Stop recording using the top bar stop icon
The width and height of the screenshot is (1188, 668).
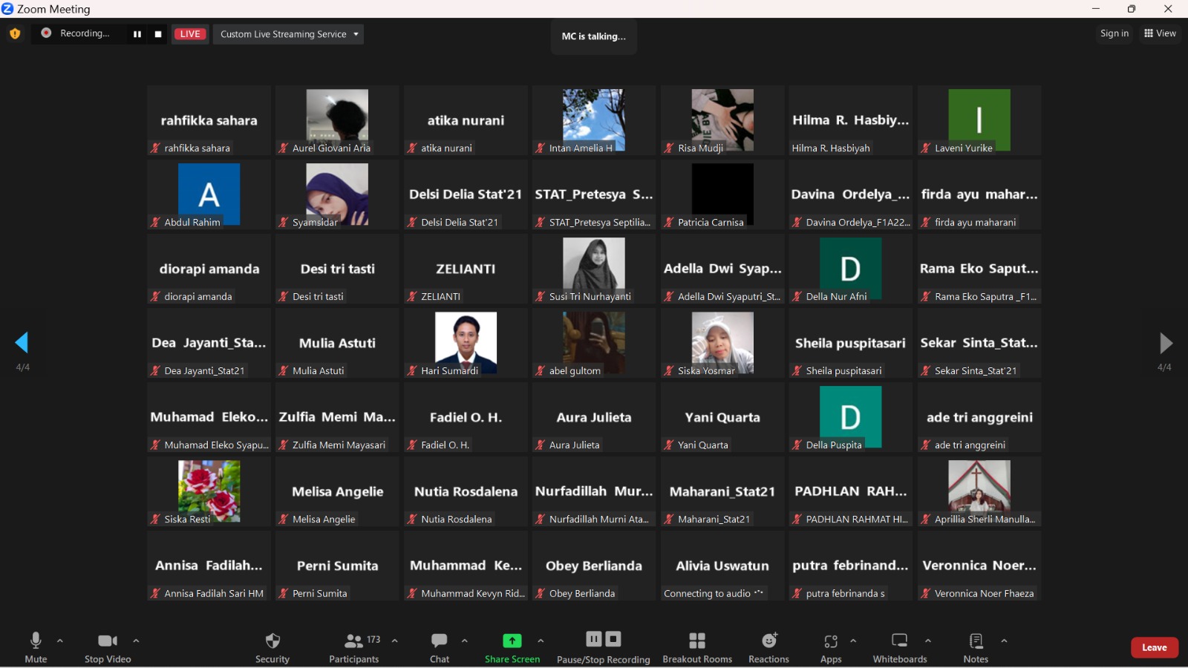[158, 34]
